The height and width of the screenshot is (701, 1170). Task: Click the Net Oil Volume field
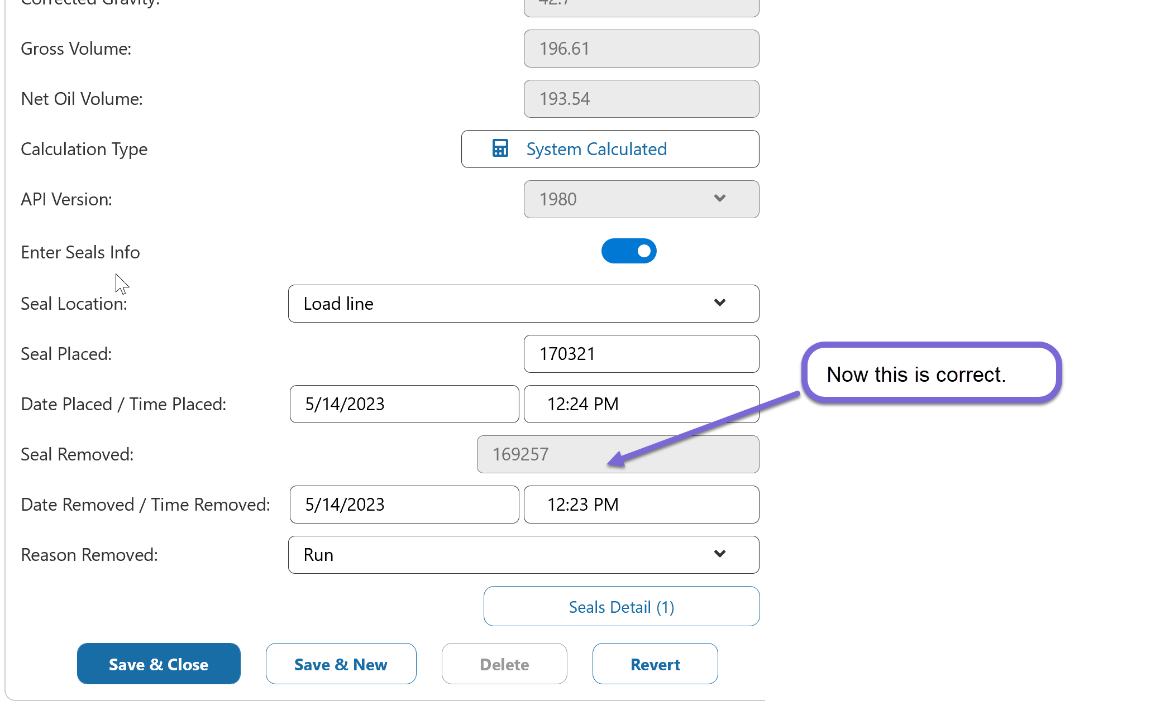pos(641,99)
